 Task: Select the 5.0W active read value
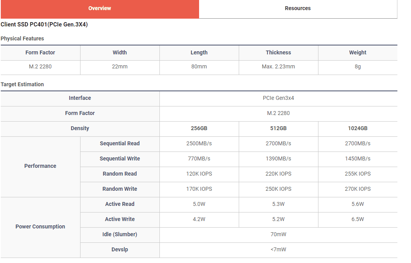199,204
